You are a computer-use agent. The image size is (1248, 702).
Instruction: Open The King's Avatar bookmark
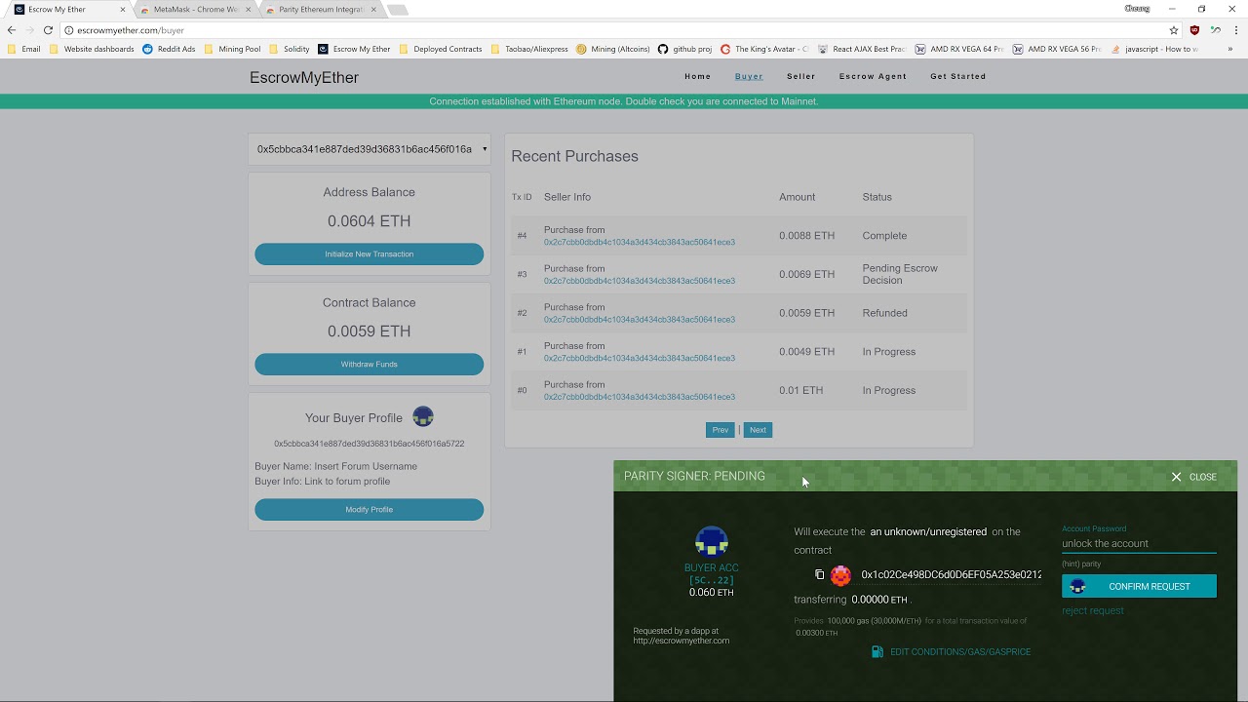point(764,49)
